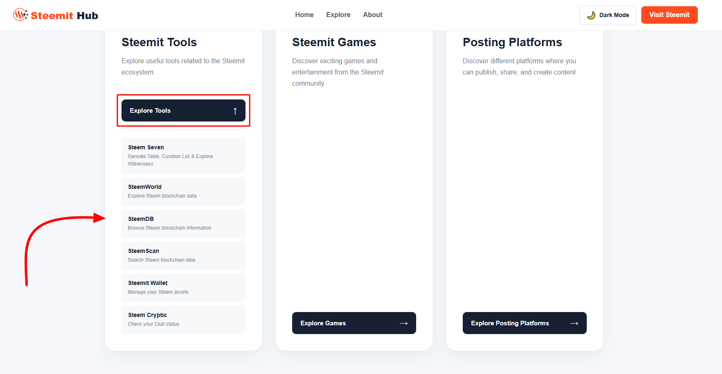Open the Steem Seven tool card
Image resolution: width=722 pixels, height=374 pixels.
(184, 156)
